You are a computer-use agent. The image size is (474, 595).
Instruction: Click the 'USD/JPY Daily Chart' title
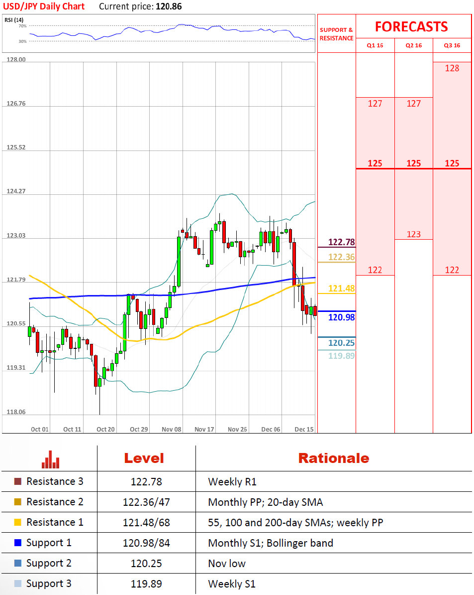[x=44, y=6]
